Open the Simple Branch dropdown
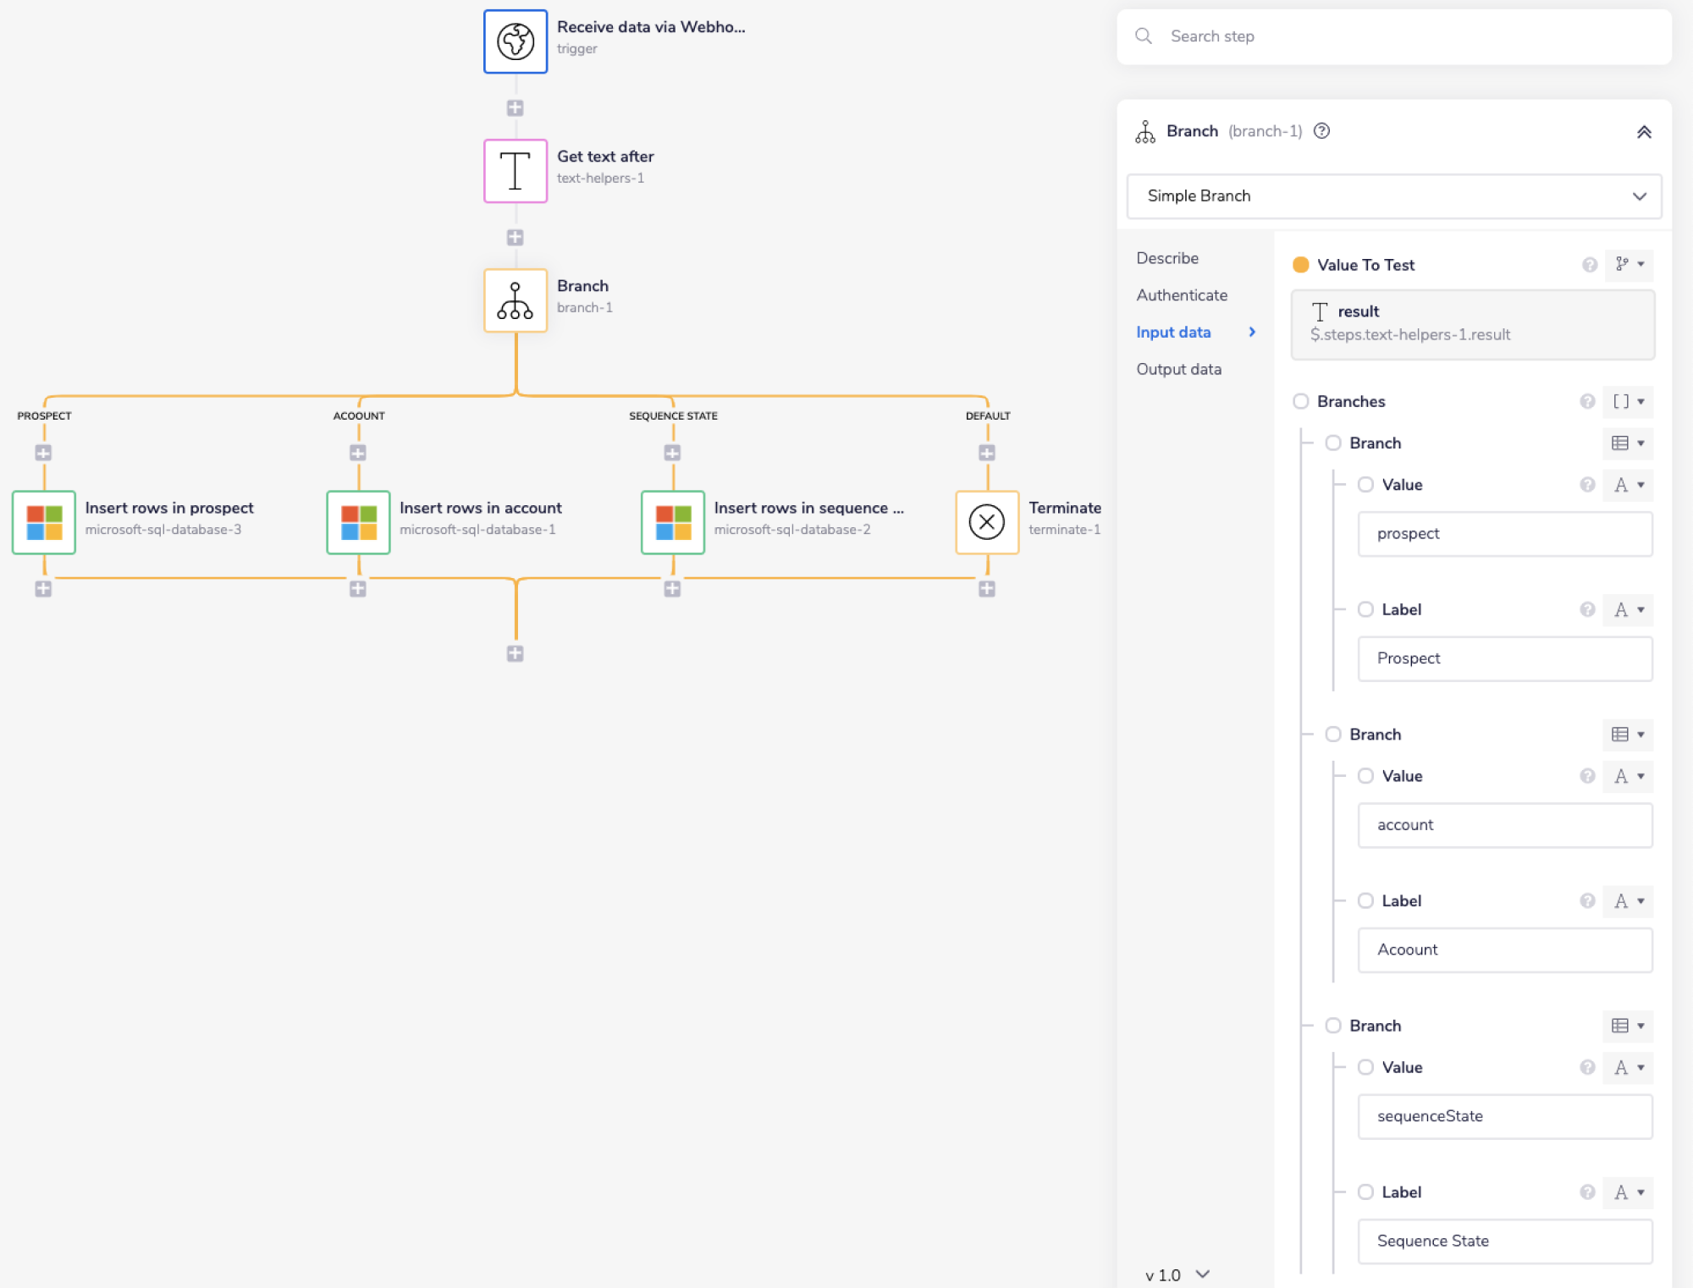The image size is (1693, 1288). (x=1393, y=195)
